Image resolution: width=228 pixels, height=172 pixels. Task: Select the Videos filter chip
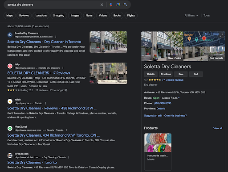[103, 16]
